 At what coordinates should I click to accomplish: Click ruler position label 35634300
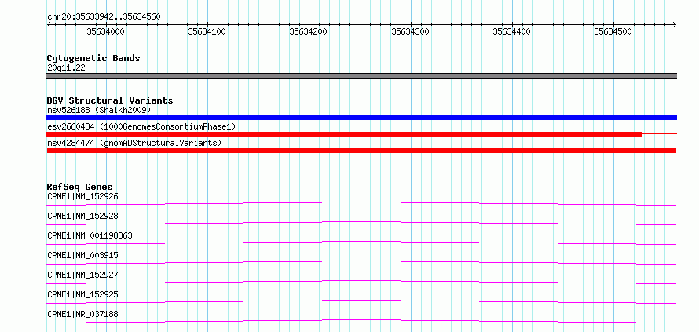410,31
